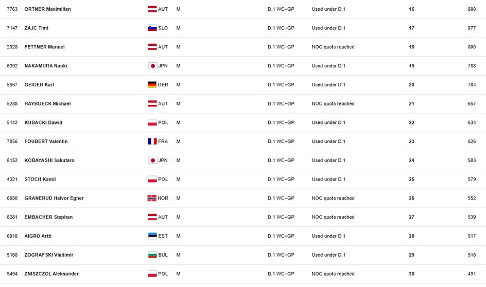Click the Slovenian flag beside ZAJC Timi
Viewport: 486px width, 287px height.
pos(152,28)
